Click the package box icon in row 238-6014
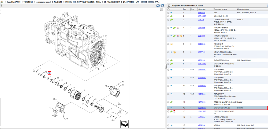 pyautogui.click(x=181, y=36)
